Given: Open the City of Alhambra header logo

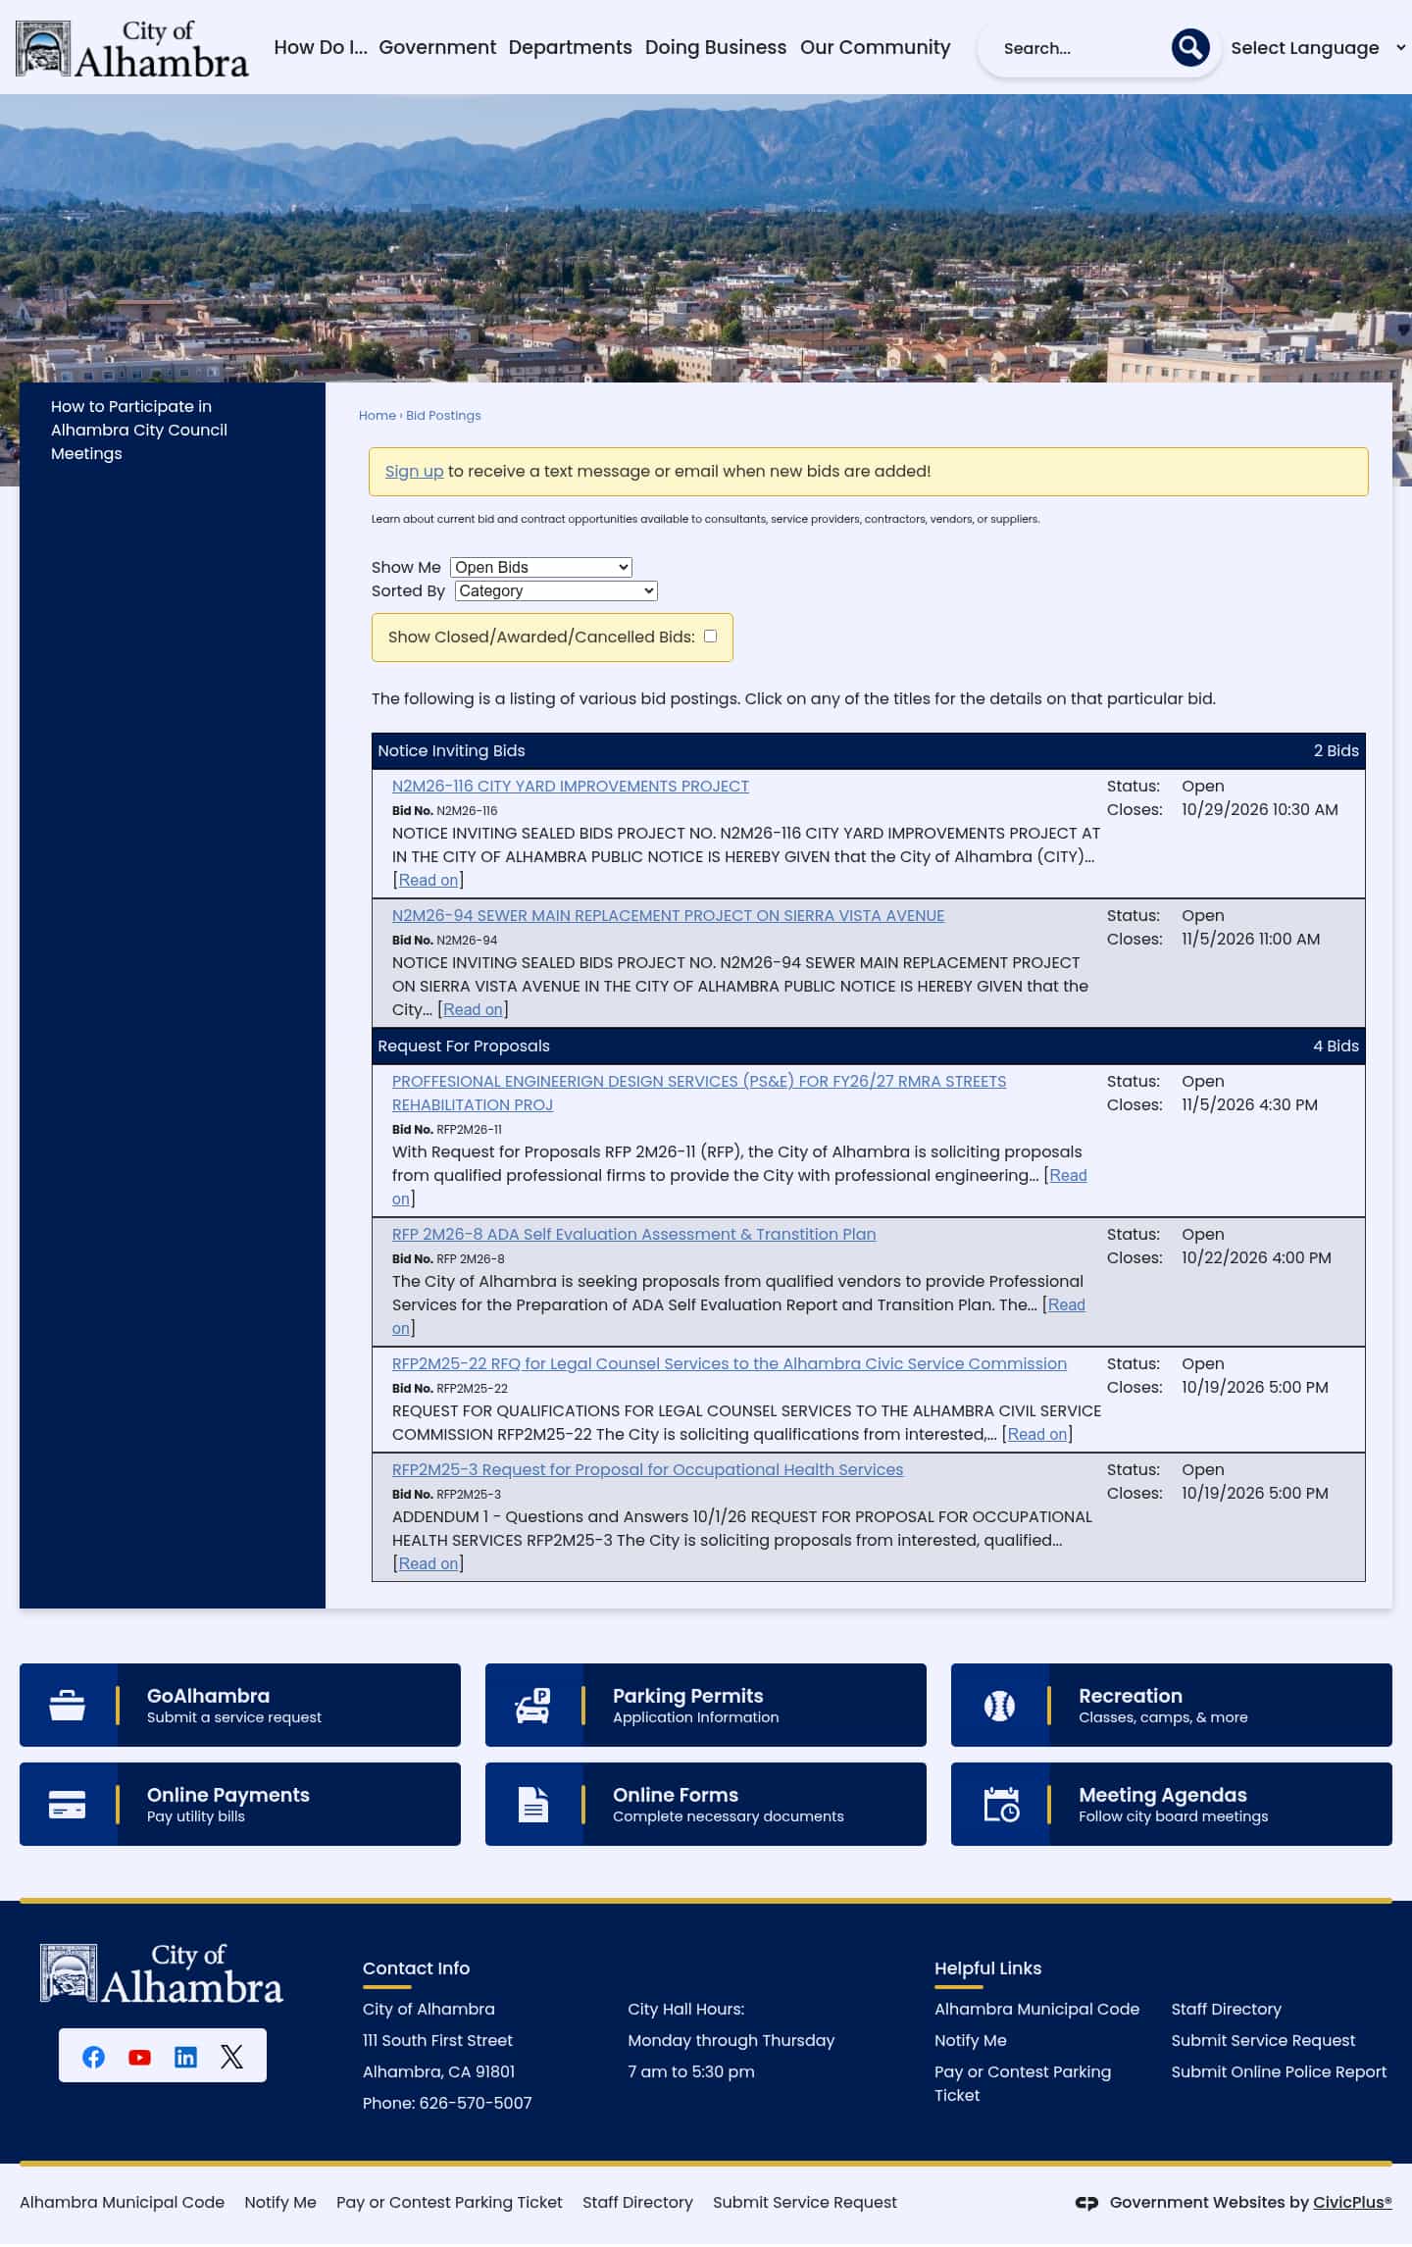Looking at the screenshot, I should pyautogui.click(x=132, y=48).
